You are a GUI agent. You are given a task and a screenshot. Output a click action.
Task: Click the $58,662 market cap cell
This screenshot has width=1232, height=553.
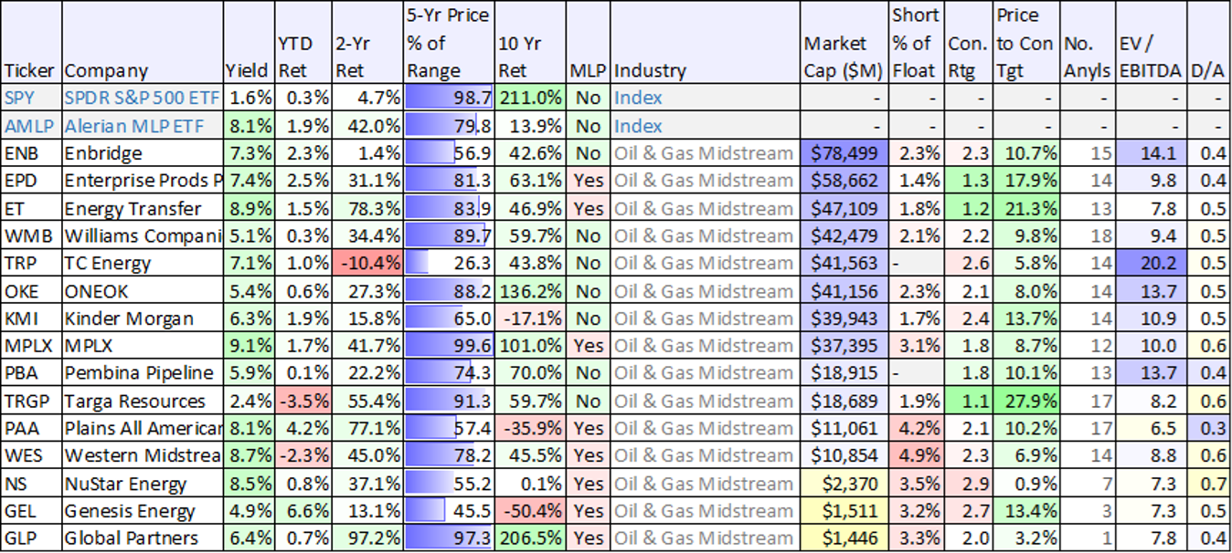tap(845, 181)
